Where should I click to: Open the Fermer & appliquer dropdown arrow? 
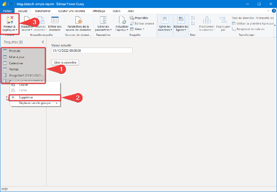16,30
